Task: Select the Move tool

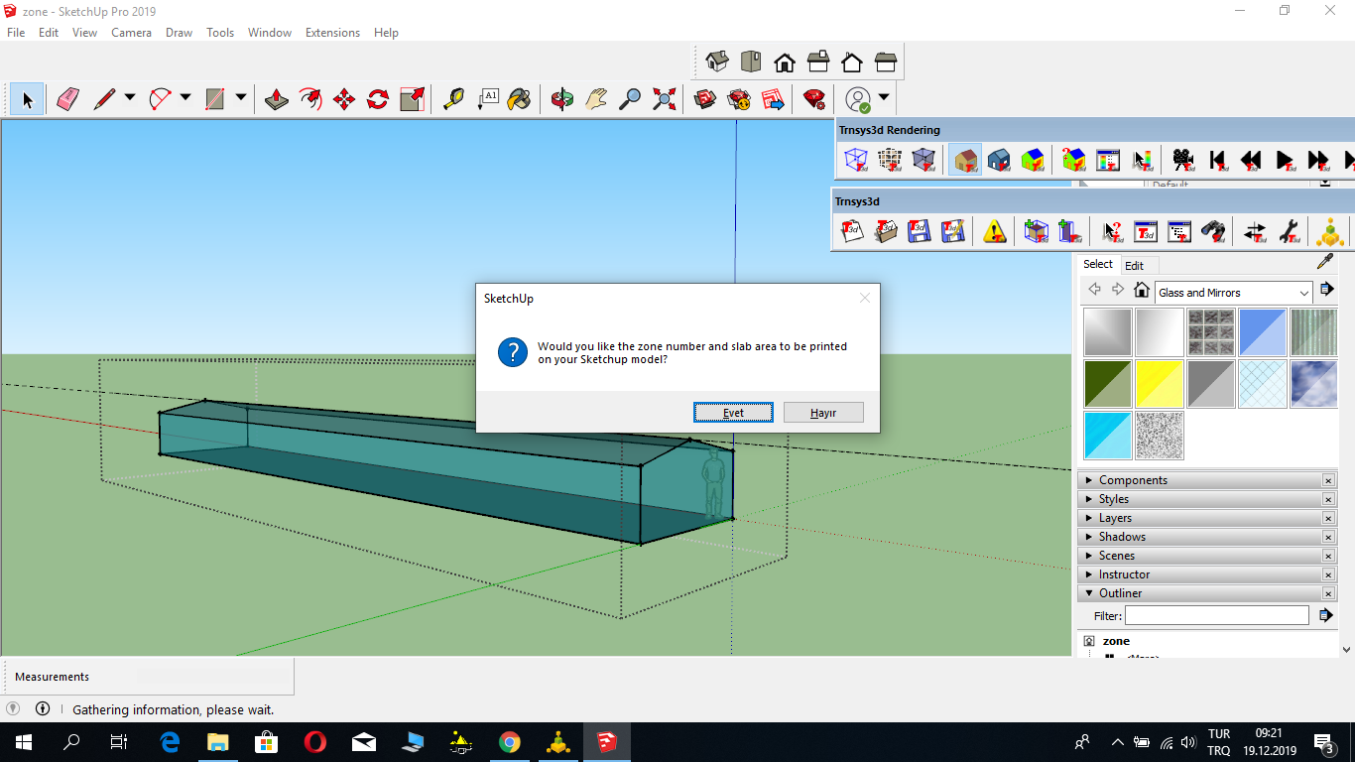Action: coord(344,99)
